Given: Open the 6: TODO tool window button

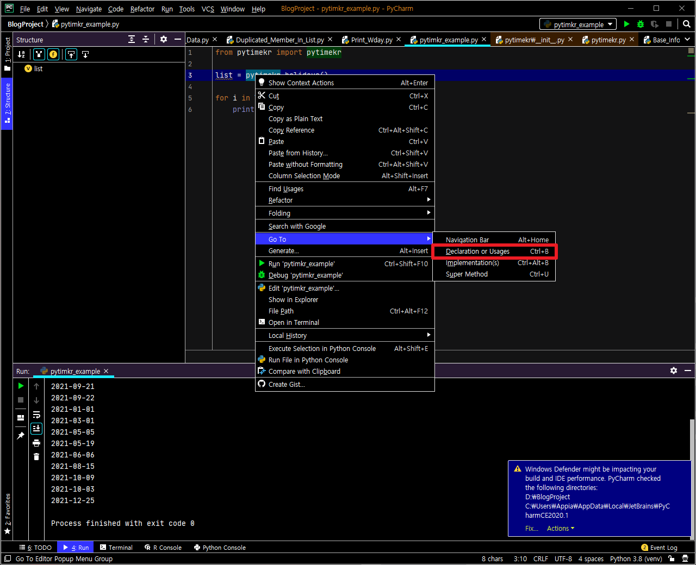Looking at the screenshot, I should pos(35,548).
